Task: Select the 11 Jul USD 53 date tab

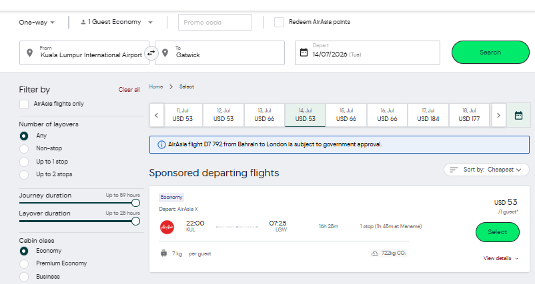Action: (183, 115)
